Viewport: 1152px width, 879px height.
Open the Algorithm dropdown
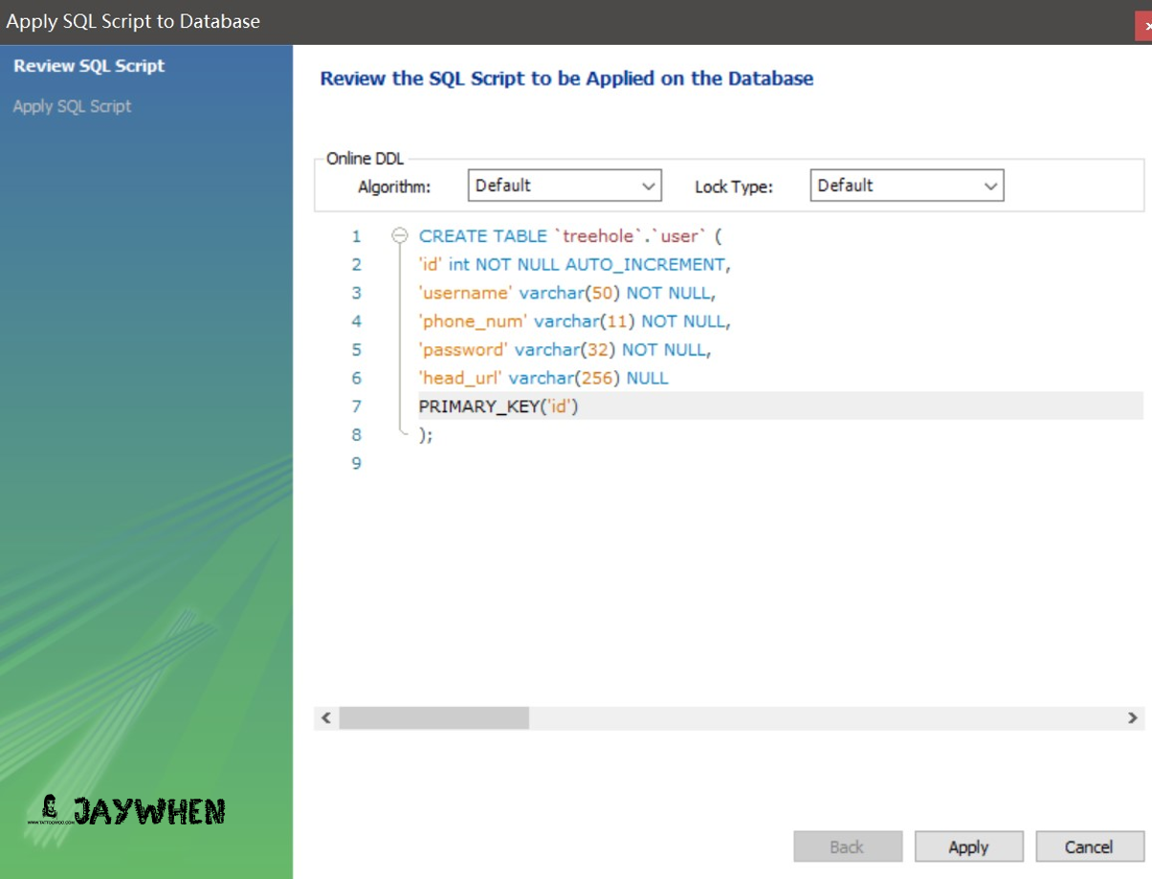tap(565, 186)
